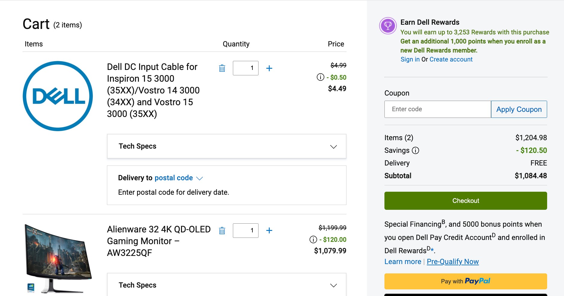The height and width of the screenshot is (296, 564).
Task: Edit quantity field for Alienware monitor
Action: tap(246, 231)
